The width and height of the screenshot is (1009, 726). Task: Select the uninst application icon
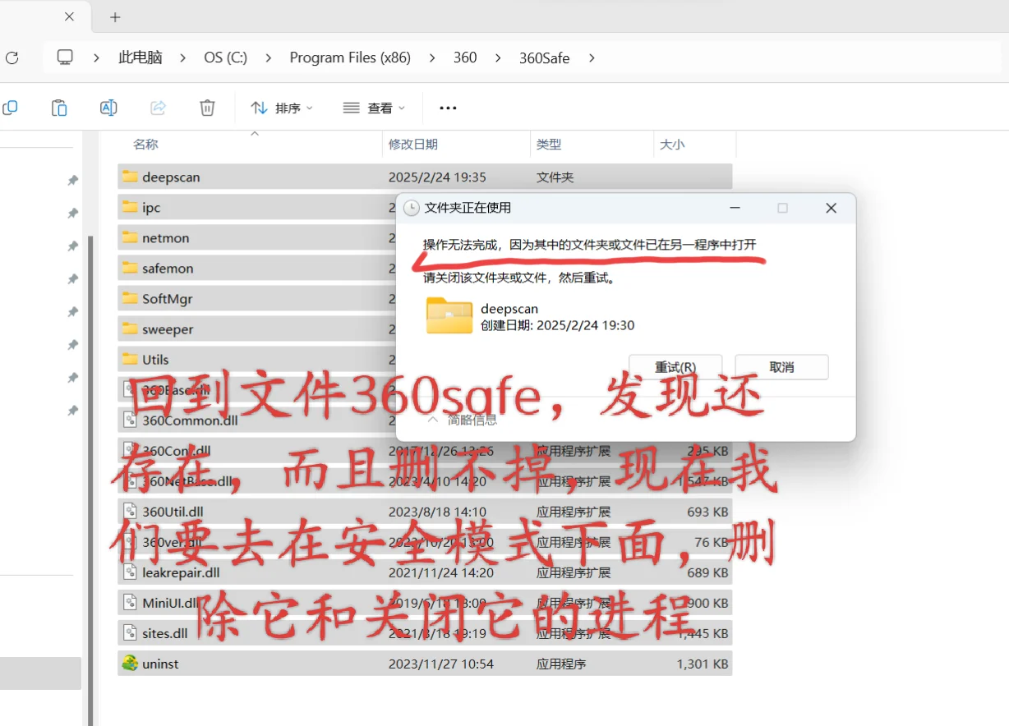point(131,663)
